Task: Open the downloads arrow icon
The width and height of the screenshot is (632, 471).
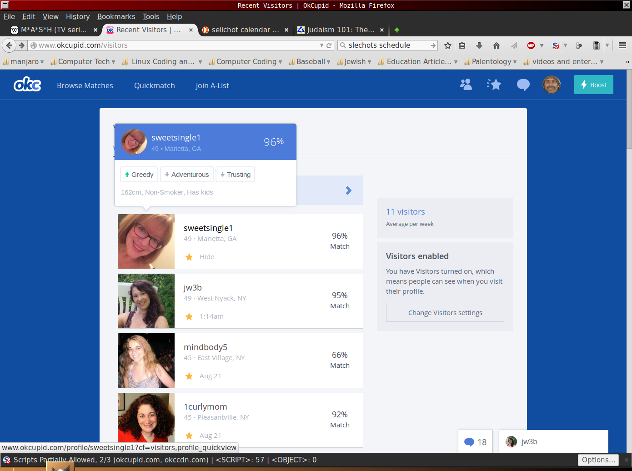Action: pos(479,45)
